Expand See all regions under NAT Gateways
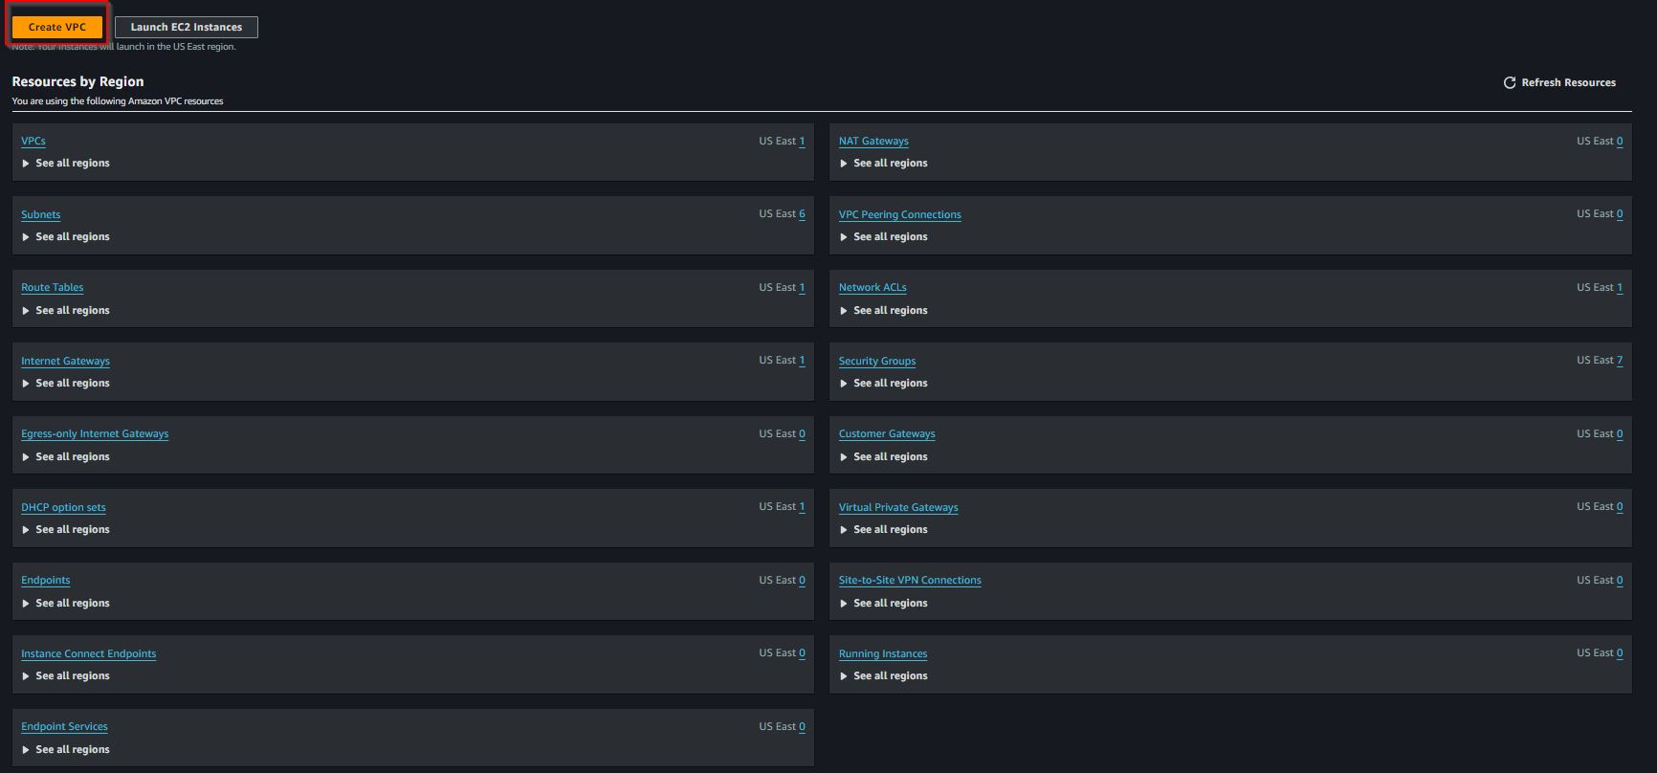This screenshot has height=773, width=1657. 884,164
